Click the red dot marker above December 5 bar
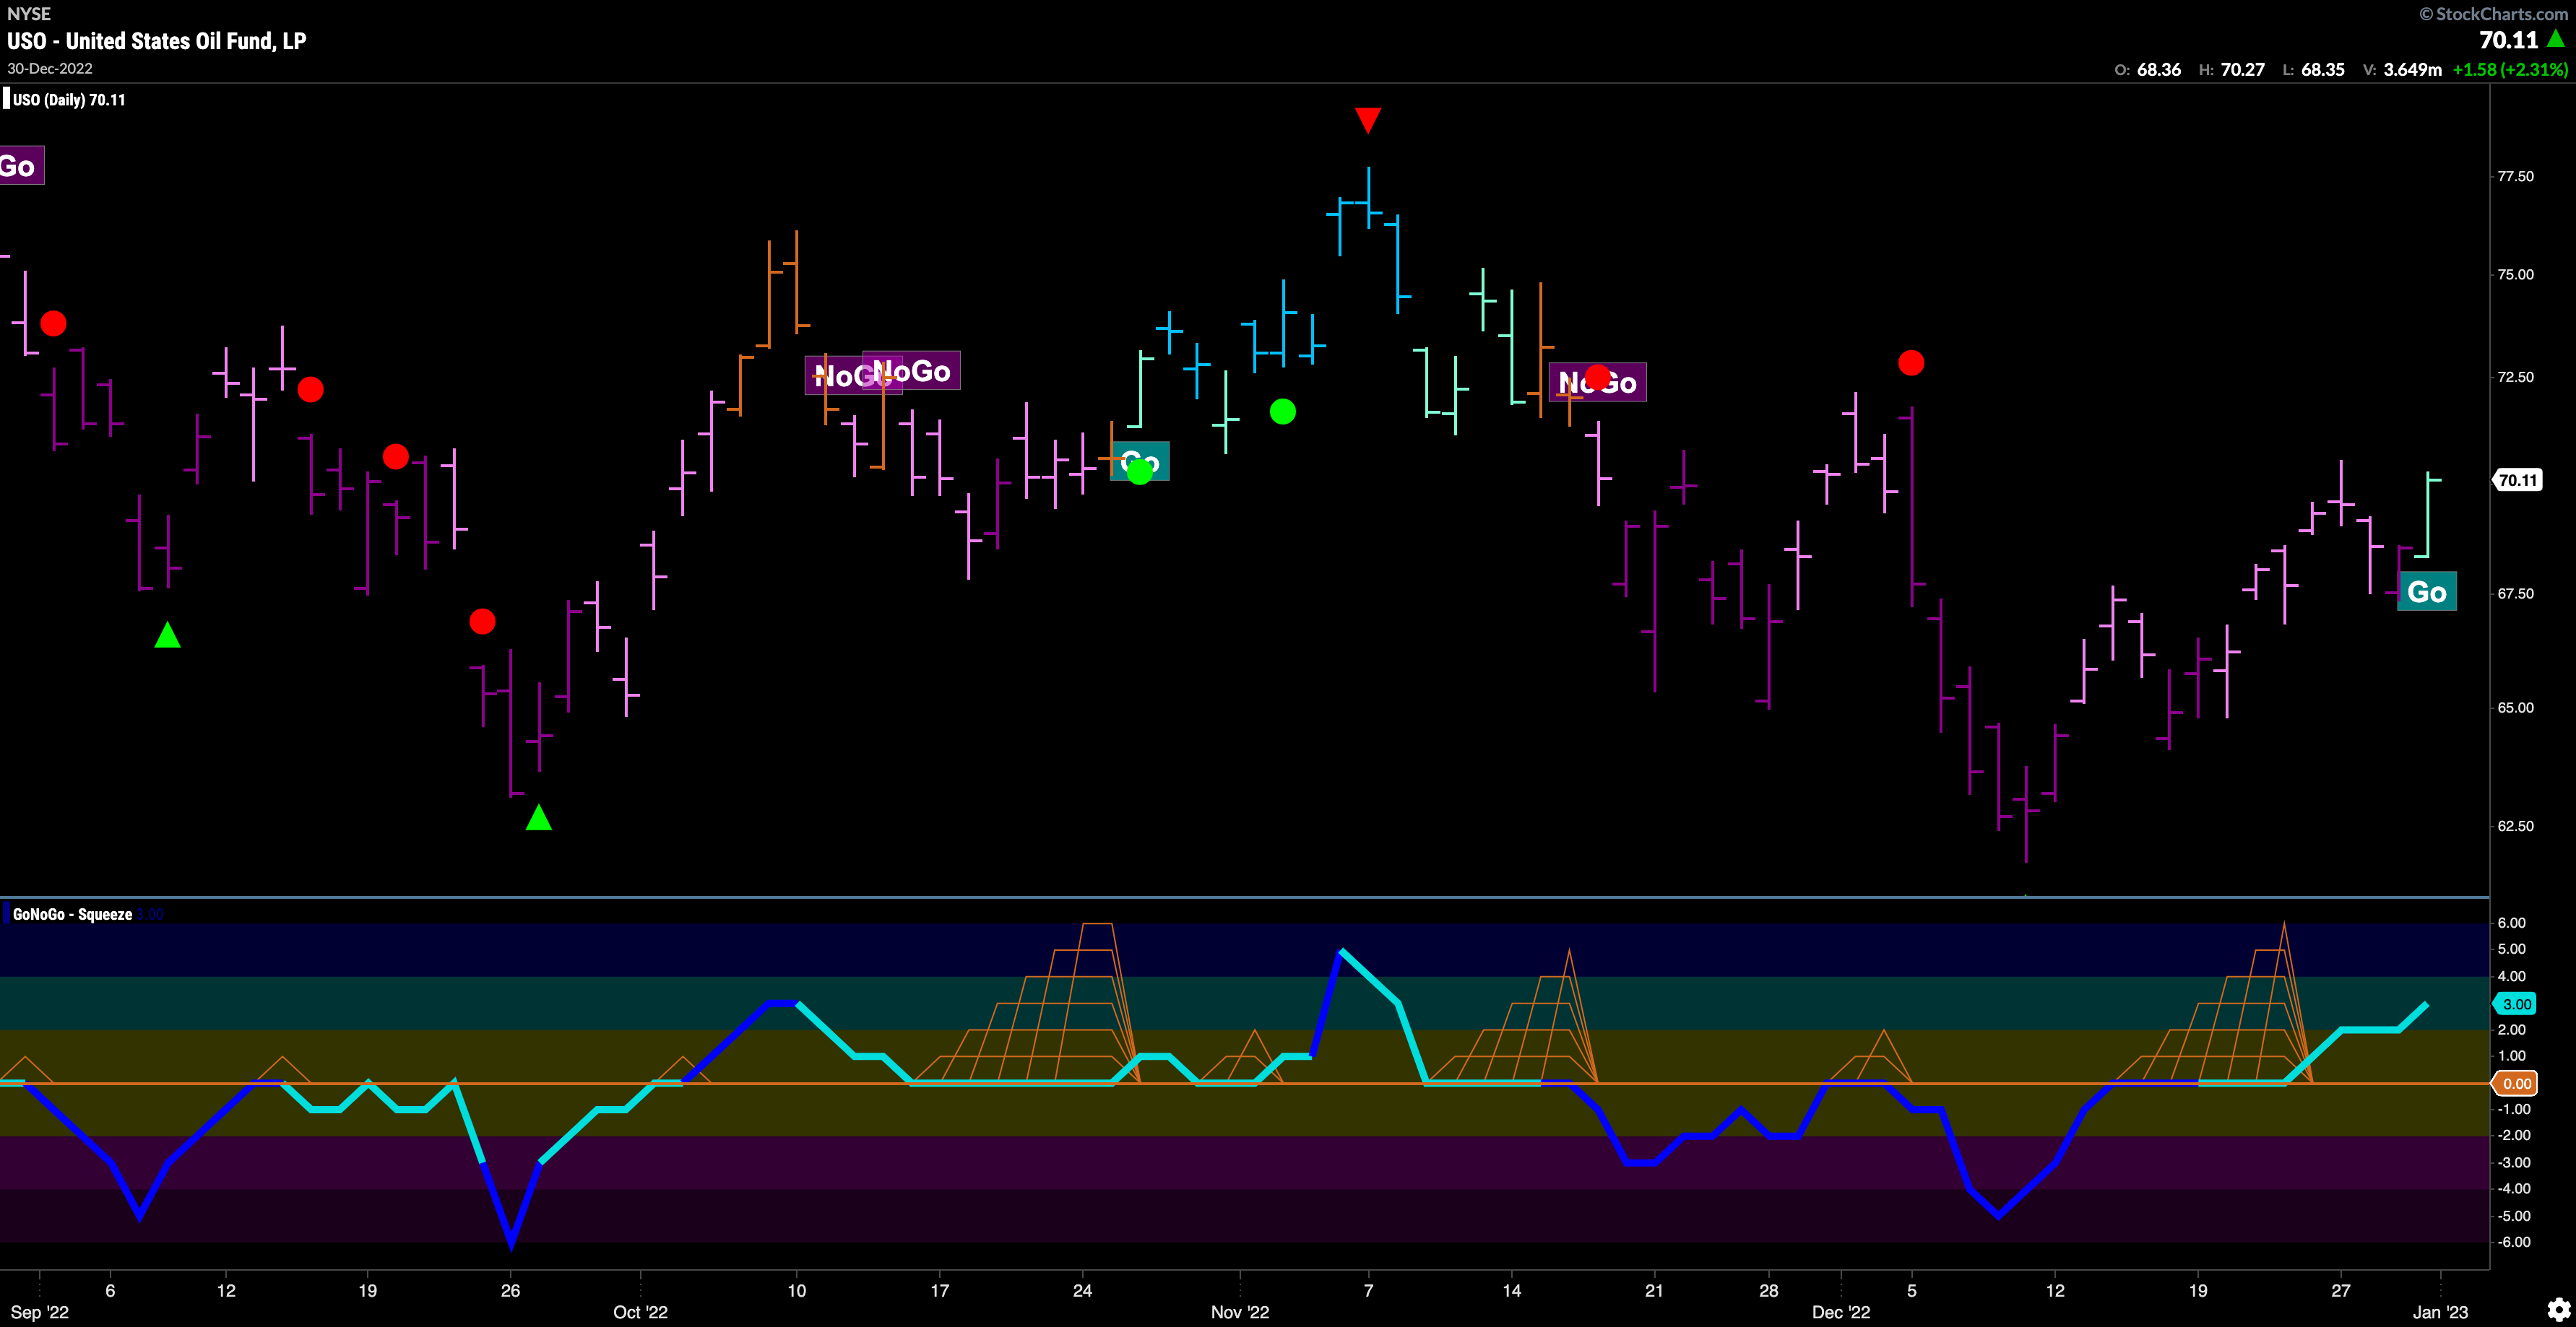The image size is (2576, 1327). point(1911,362)
